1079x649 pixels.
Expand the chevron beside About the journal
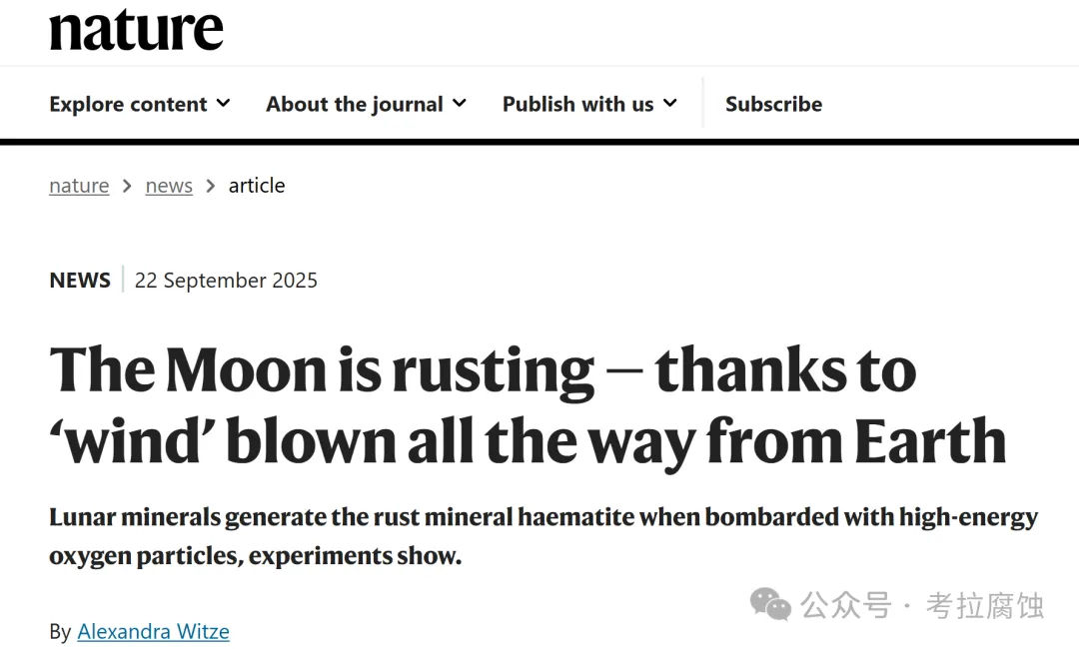coord(460,103)
